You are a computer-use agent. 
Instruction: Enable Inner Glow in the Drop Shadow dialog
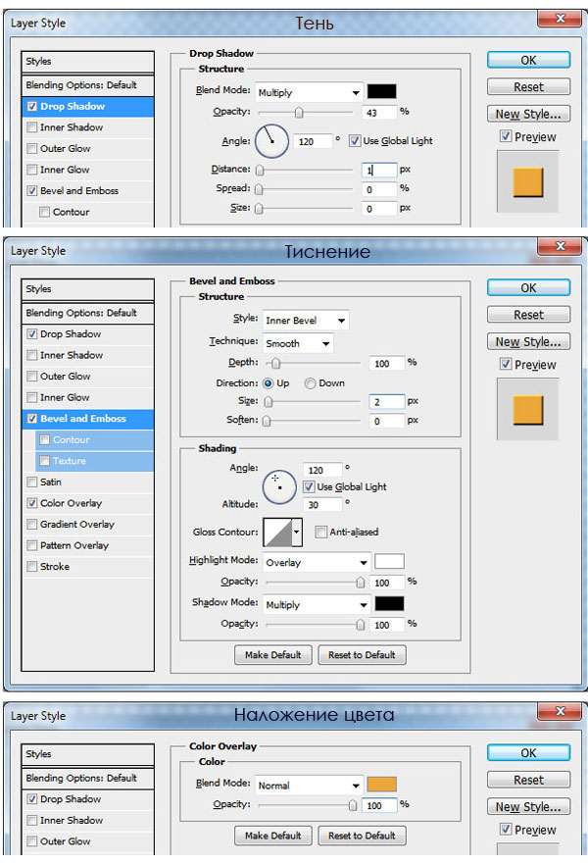tap(32, 170)
